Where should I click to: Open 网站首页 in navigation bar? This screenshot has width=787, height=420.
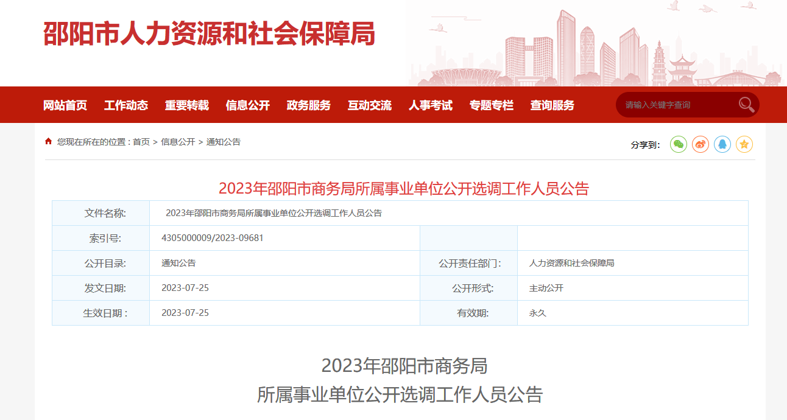65,105
